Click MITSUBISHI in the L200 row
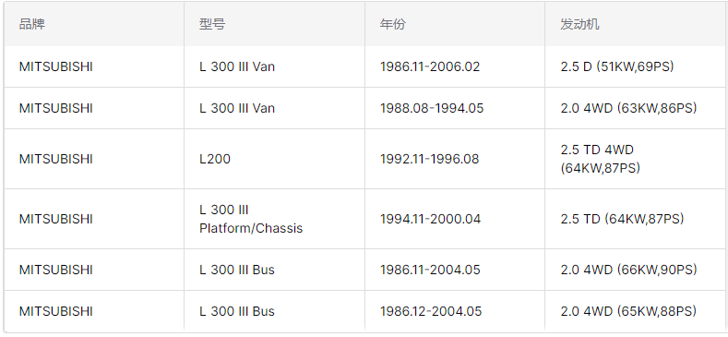728x337 pixels. click(x=56, y=159)
